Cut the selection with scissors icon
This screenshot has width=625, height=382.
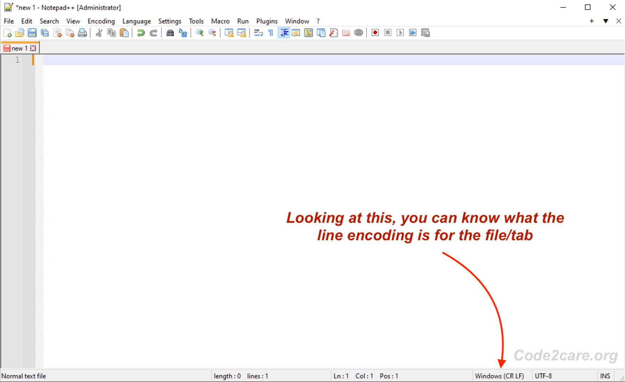click(x=99, y=32)
